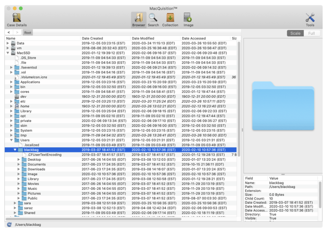Select the Movies folder row
This screenshot has height=232, width=327.
(121, 184)
